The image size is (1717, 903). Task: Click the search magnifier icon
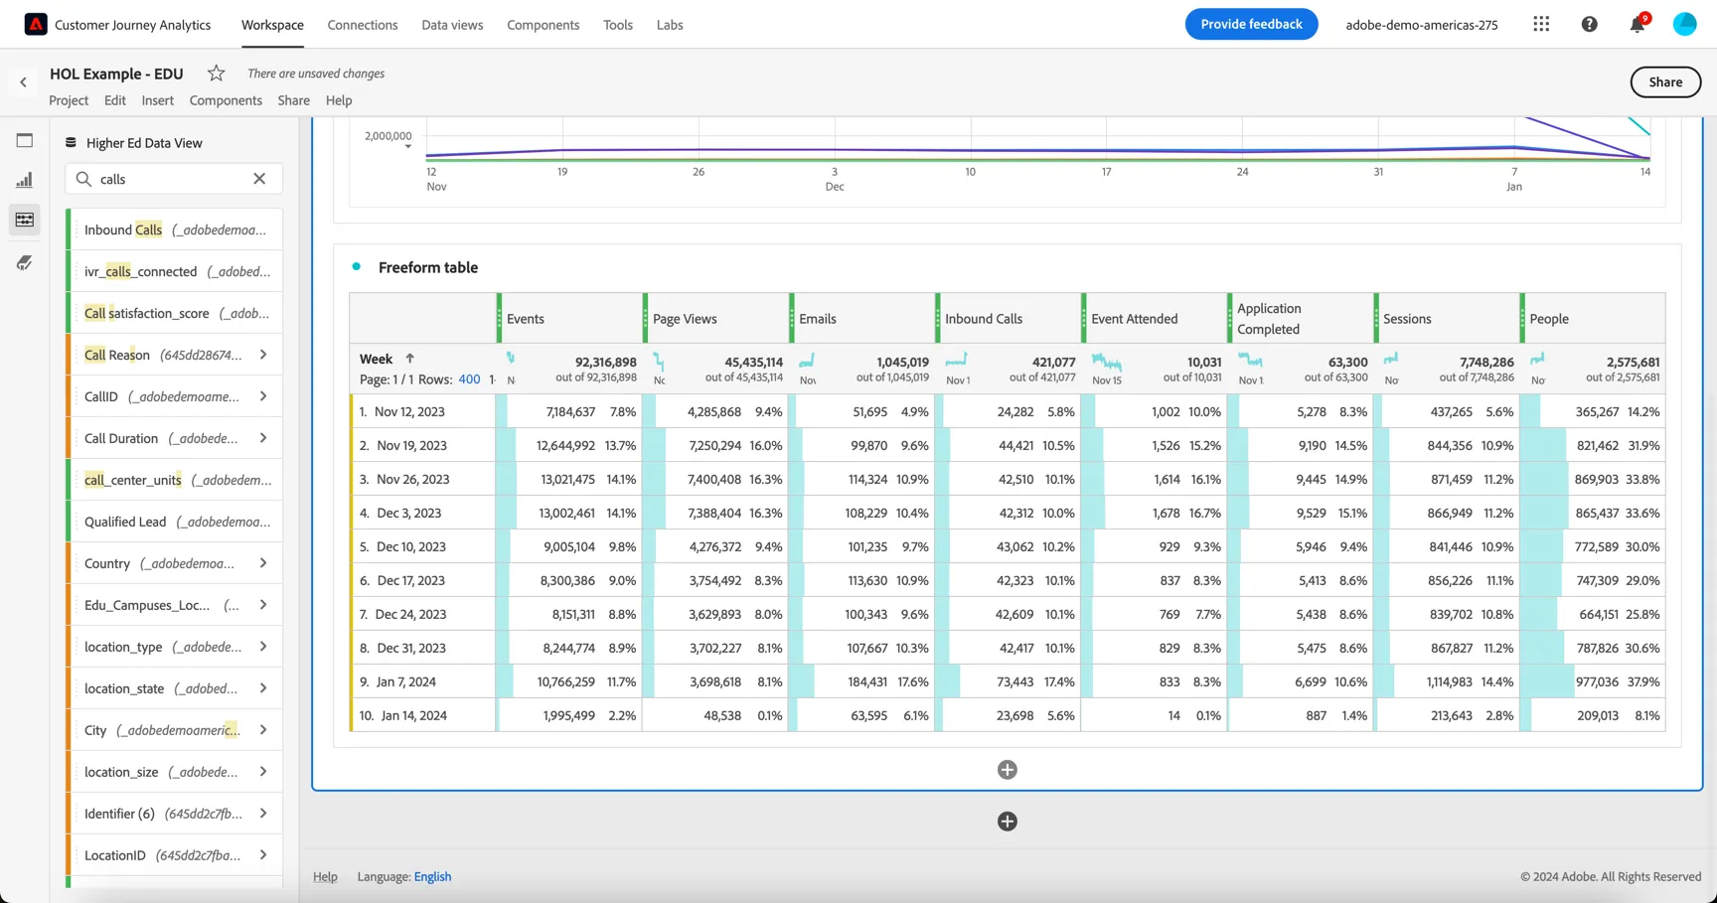(83, 179)
